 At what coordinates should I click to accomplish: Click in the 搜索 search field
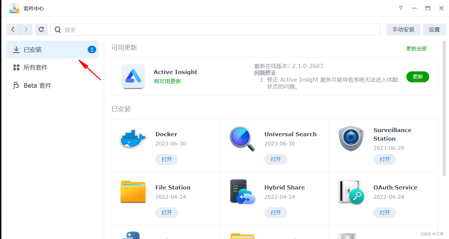(215, 30)
